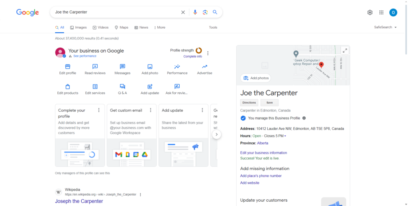
Task: Open the Google apps grid
Action: [381, 12]
